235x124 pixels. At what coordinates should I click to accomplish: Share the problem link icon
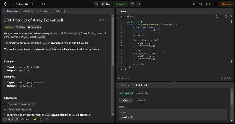41,119
